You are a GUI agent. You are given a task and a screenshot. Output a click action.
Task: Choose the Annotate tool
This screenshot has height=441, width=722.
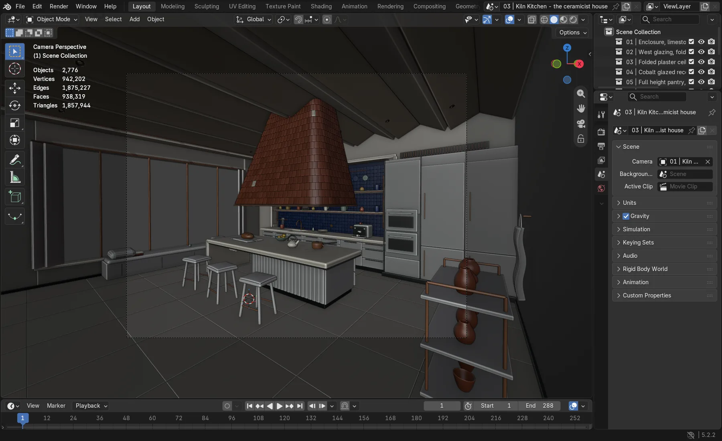(15, 160)
